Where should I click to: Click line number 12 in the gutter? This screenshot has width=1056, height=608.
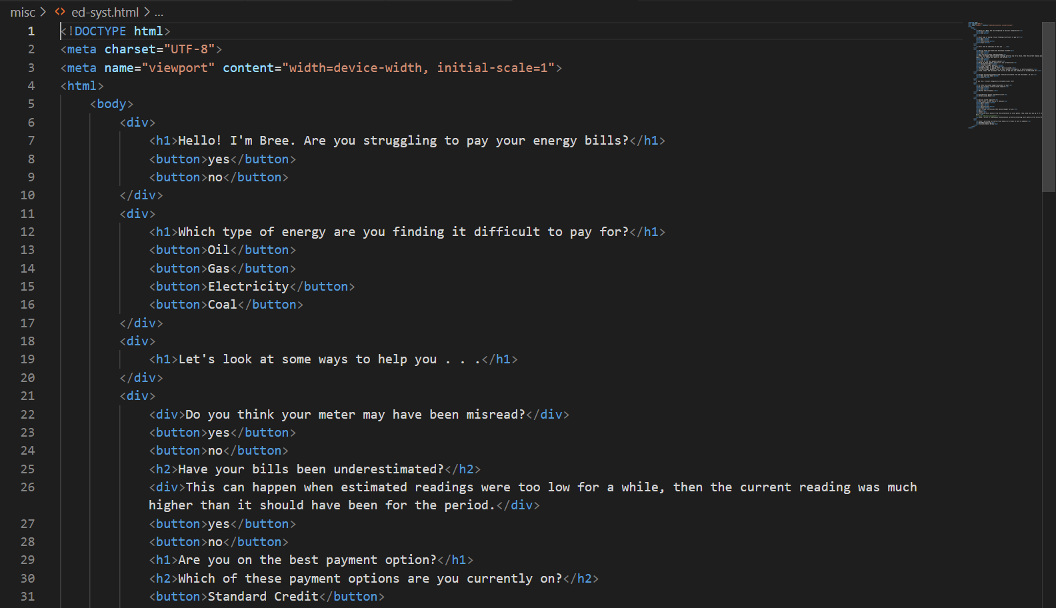27,232
